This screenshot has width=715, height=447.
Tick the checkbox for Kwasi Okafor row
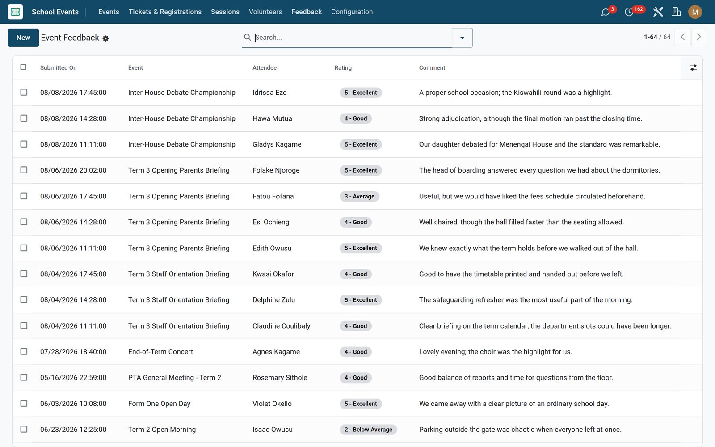24,274
